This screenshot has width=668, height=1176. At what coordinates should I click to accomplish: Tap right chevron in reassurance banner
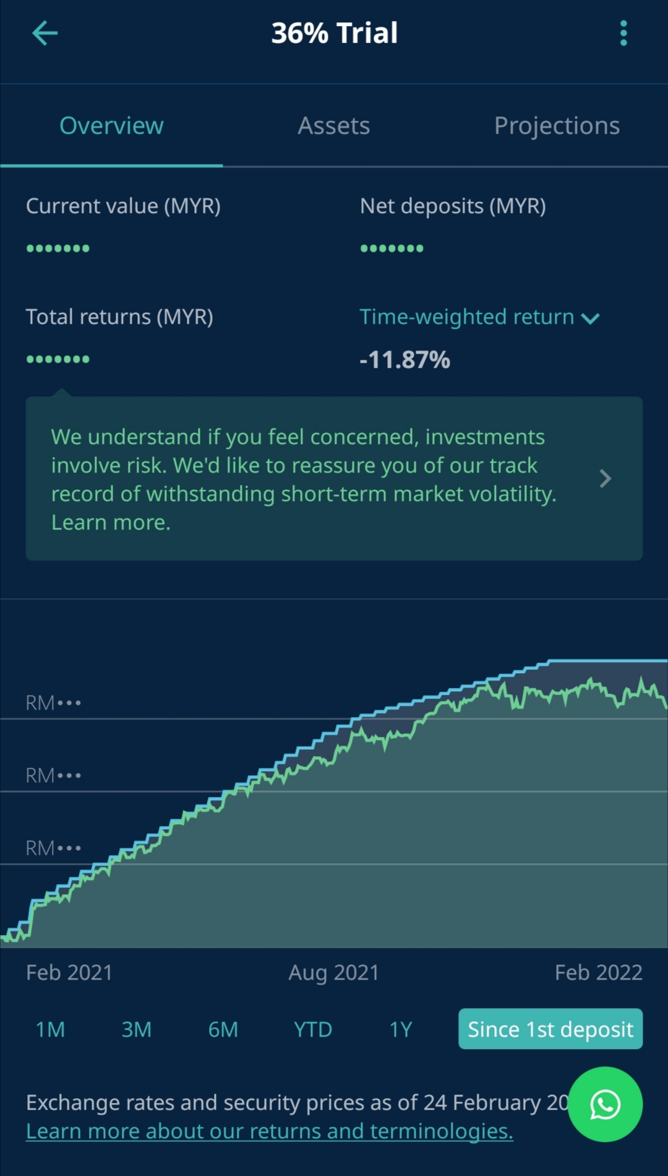[606, 479]
